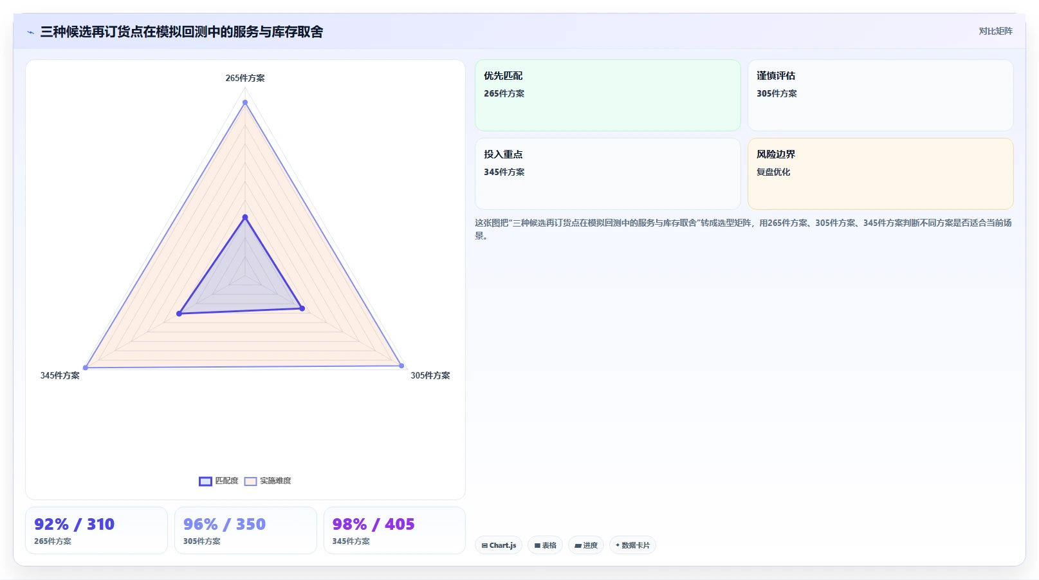This screenshot has width=1039, height=580.
Task: Click the 匹配度 data point on the 265件方案 axis
Action: (x=245, y=218)
